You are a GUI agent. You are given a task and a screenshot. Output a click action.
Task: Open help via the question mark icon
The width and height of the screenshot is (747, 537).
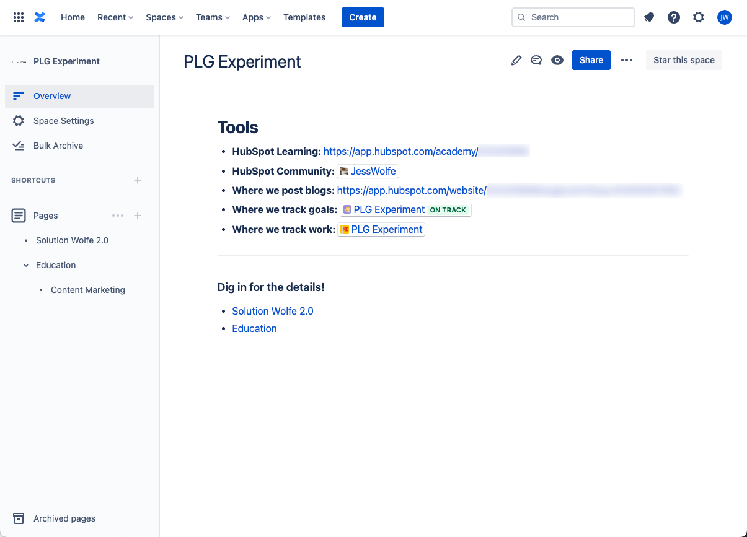[x=674, y=17]
